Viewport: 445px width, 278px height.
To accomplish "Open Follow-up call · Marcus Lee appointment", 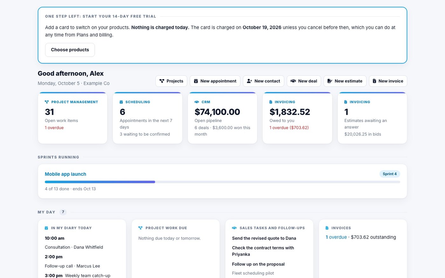I will [x=72, y=266].
